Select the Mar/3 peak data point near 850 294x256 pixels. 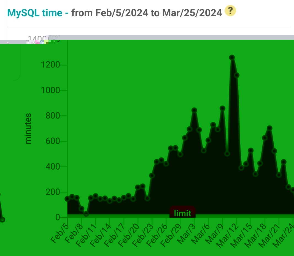point(194,110)
